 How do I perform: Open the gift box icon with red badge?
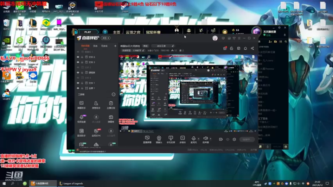click(225, 48)
